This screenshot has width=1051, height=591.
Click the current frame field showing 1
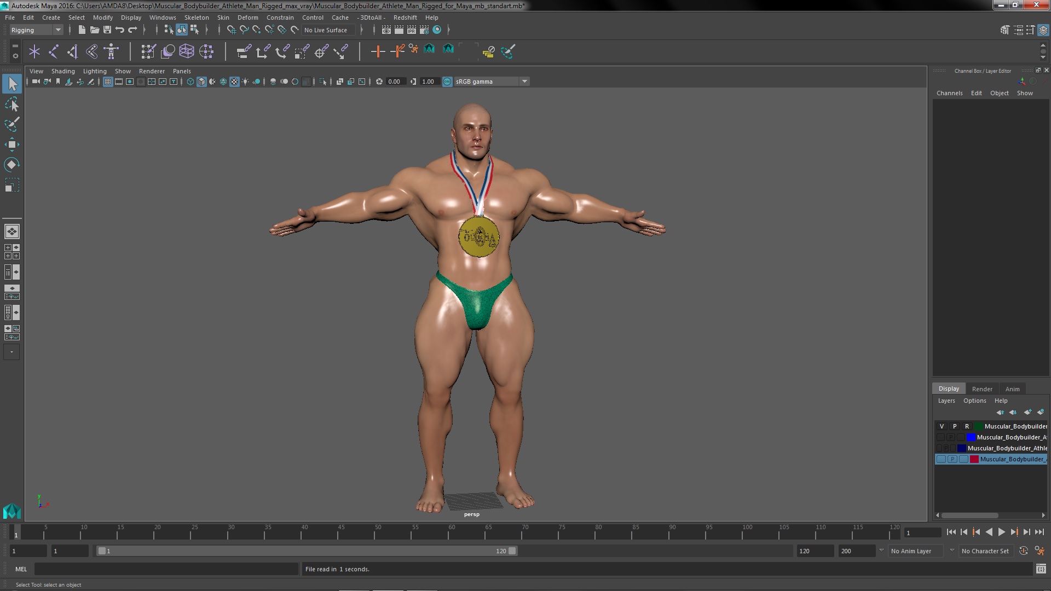[x=922, y=532]
